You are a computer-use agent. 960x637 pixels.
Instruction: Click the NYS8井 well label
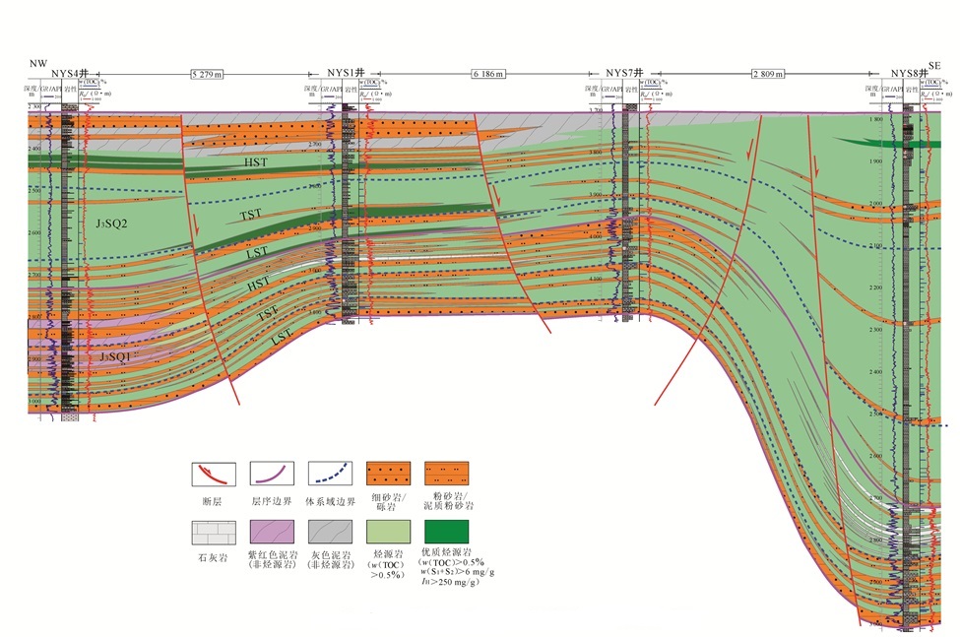[x=909, y=73]
